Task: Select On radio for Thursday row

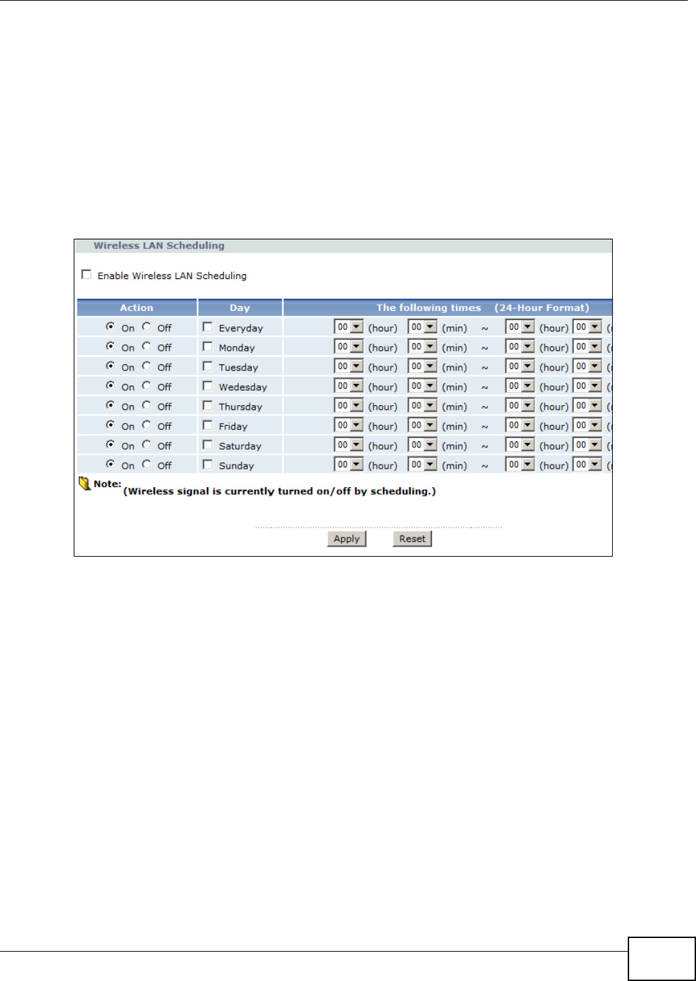Action: (110, 405)
